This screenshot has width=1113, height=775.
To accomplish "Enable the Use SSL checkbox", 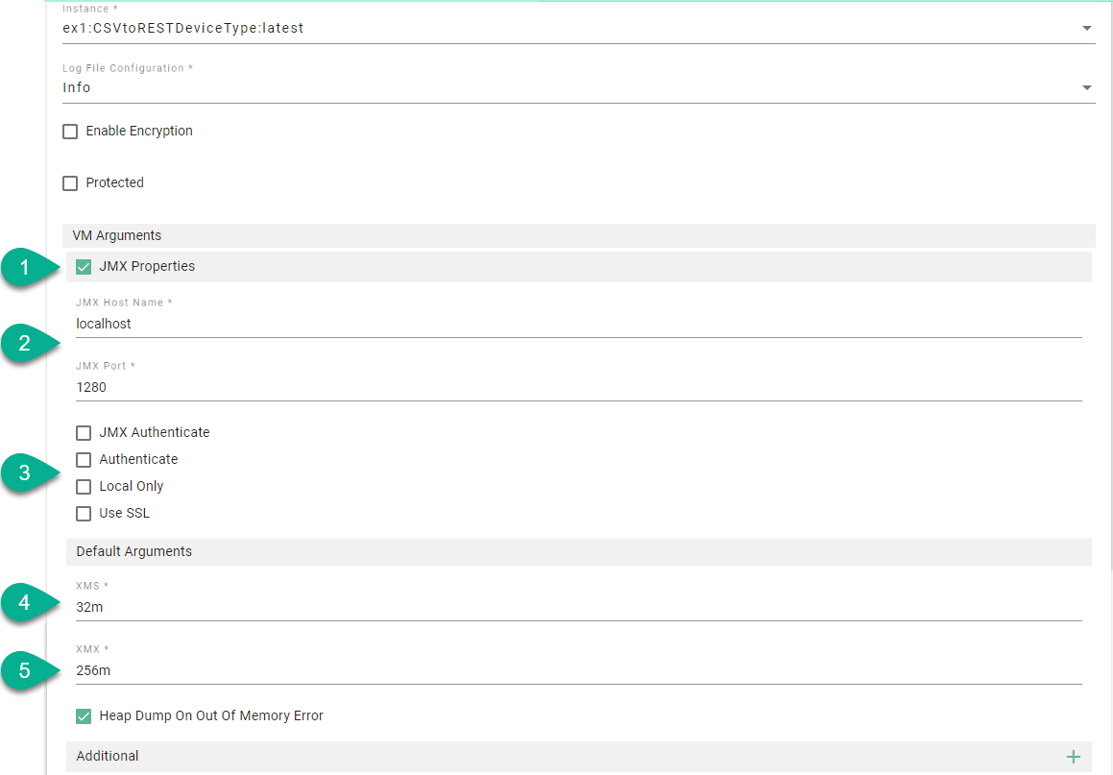I will coord(84,514).
